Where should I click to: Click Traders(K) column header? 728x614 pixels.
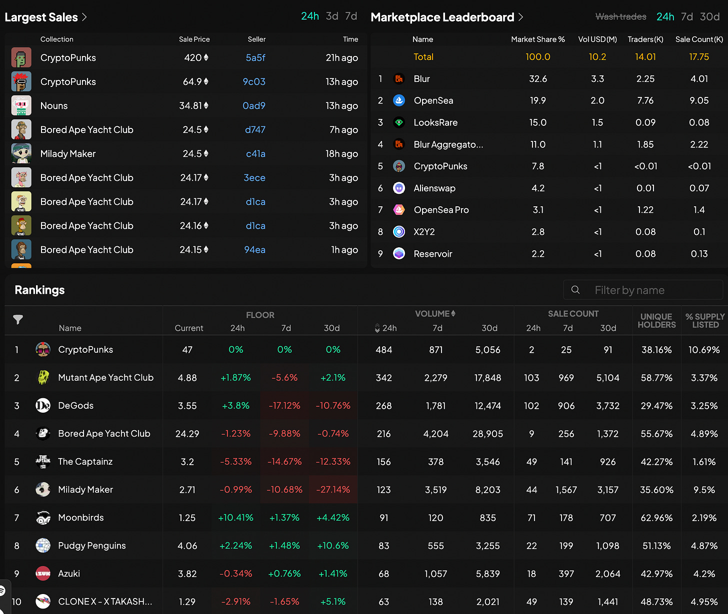[x=645, y=39]
